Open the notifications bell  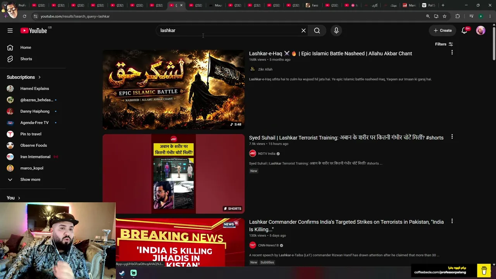pyautogui.click(x=464, y=31)
